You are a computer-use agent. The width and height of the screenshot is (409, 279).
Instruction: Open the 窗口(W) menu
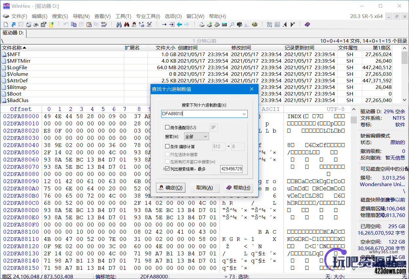195,16
